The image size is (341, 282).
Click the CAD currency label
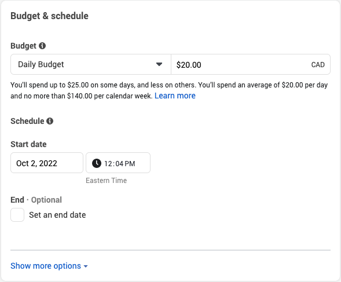(x=318, y=65)
